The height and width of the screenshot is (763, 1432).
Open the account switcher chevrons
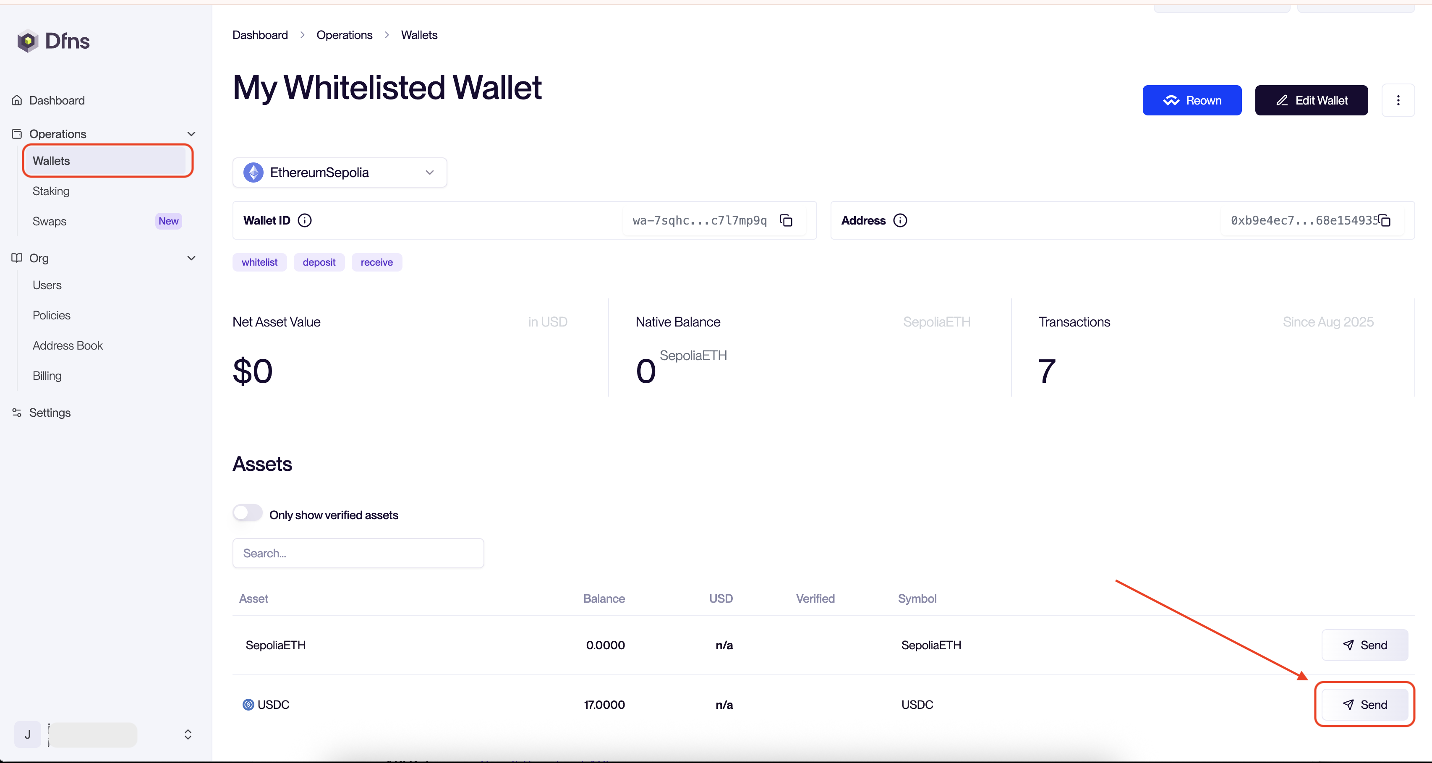click(x=188, y=734)
